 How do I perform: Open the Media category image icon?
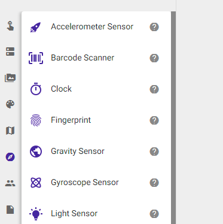[10, 78]
